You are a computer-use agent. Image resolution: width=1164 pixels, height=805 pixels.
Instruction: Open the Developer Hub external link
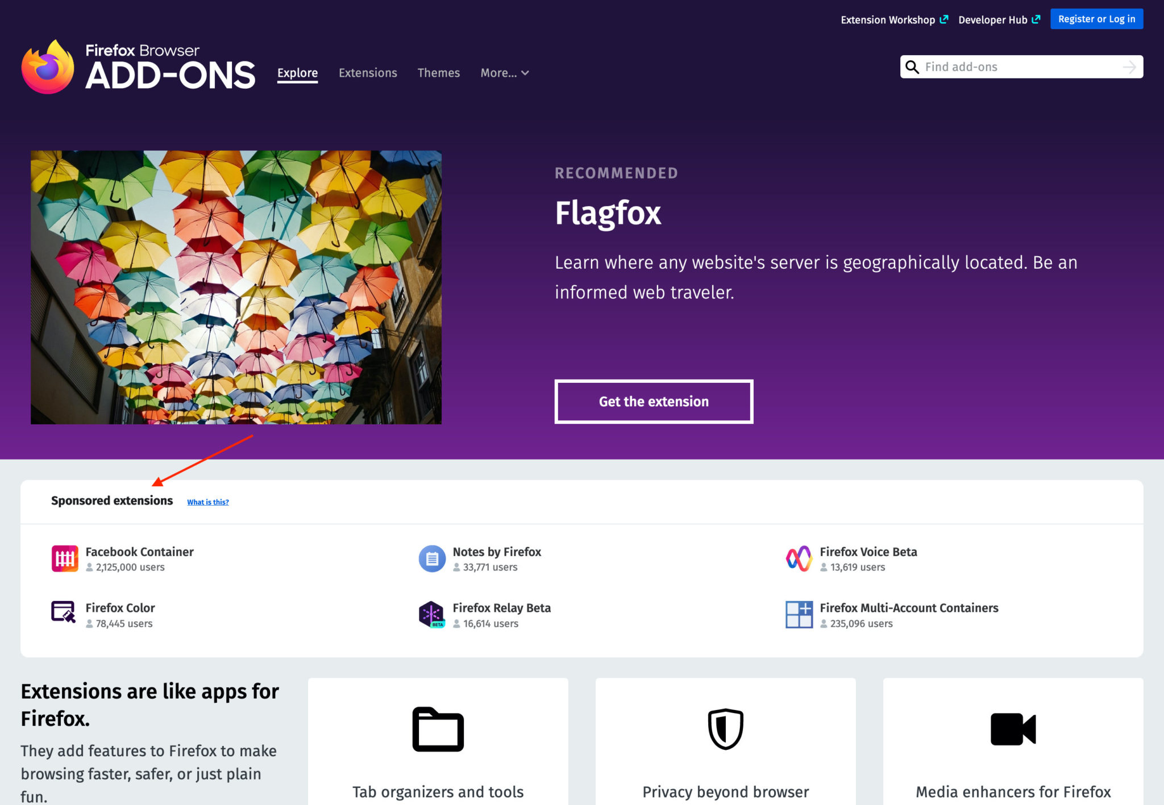click(997, 19)
